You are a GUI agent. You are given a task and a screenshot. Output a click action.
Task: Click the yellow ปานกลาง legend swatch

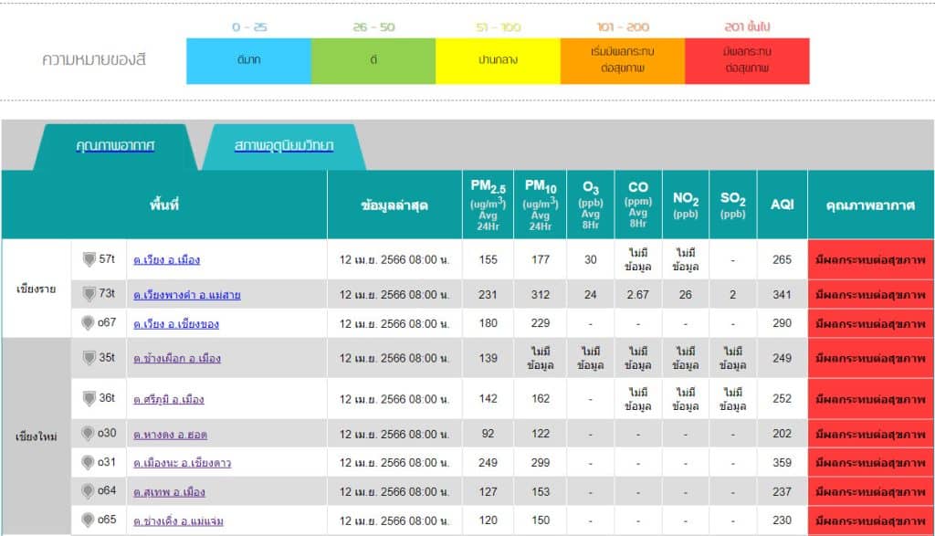[x=498, y=61]
